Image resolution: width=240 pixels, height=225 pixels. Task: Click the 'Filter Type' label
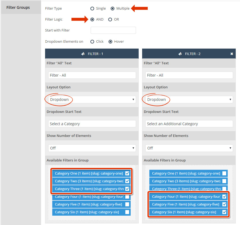coord(53,9)
